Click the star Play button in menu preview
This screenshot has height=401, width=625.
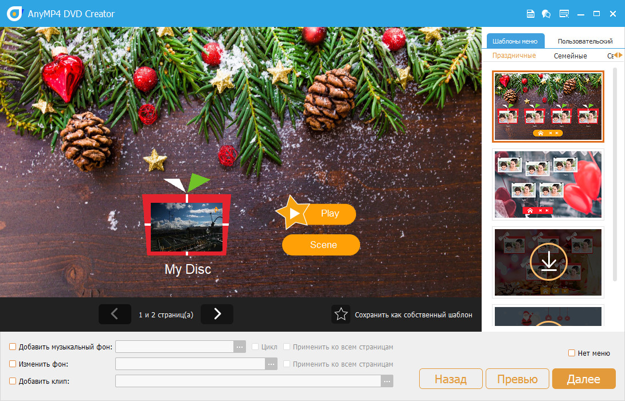point(316,213)
